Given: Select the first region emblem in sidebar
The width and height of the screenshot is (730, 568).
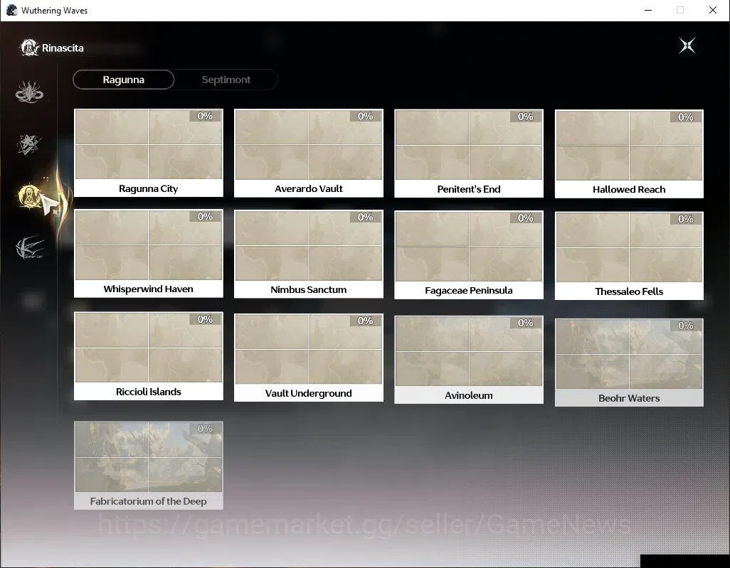Looking at the screenshot, I should click(x=29, y=92).
